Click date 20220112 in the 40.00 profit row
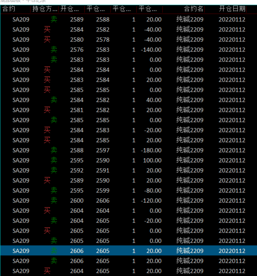The height and width of the screenshot is (276, 257). click(232, 100)
